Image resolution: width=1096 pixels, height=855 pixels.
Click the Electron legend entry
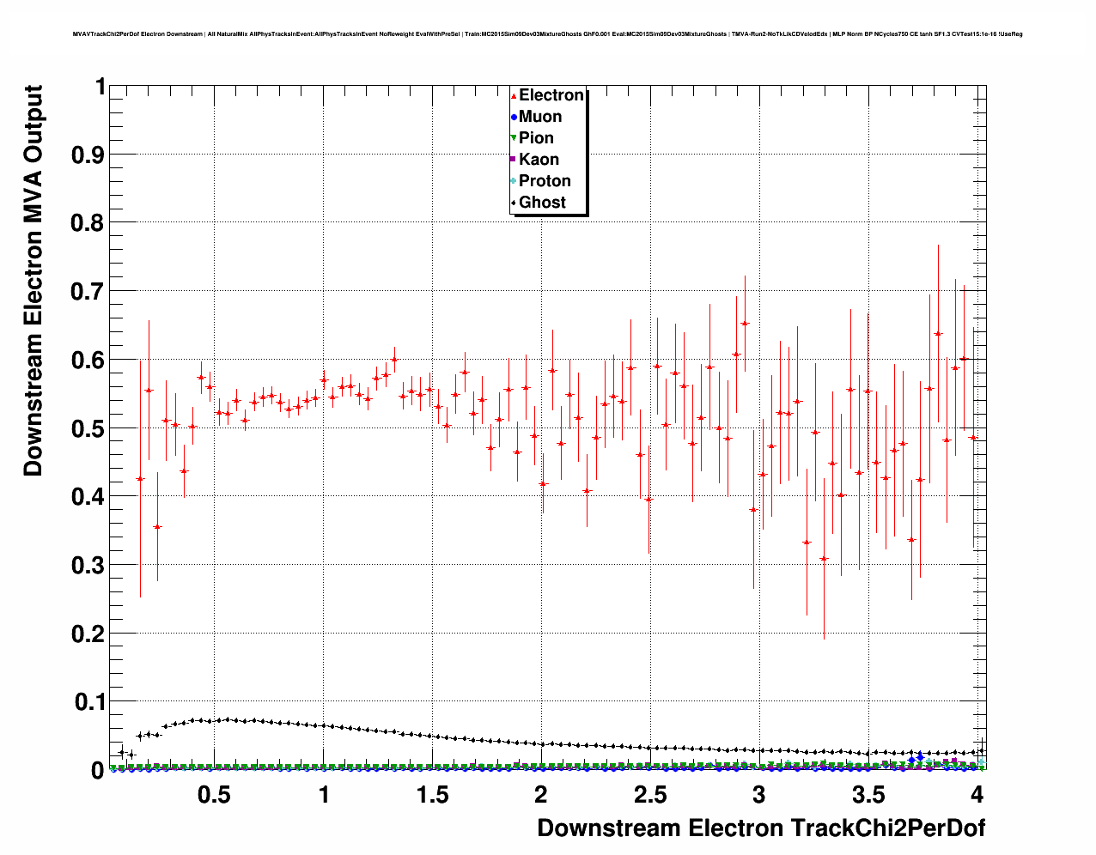pos(547,95)
